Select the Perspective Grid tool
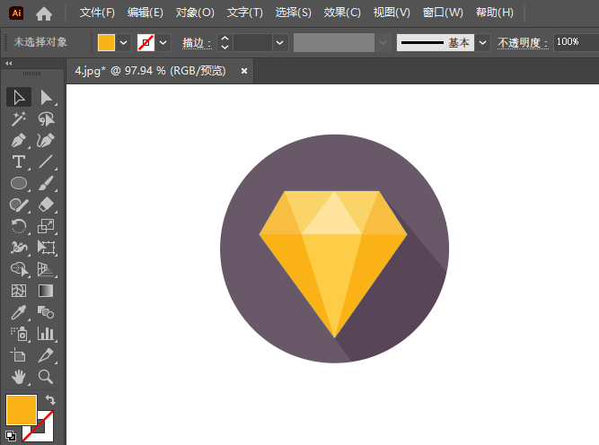Viewport: 599px width, 445px height. click(x=46, y=269)
